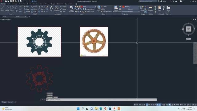Select the Line tool in the Draw panel
The width and height of the screenshot is (197, 111).
(2, 8)
